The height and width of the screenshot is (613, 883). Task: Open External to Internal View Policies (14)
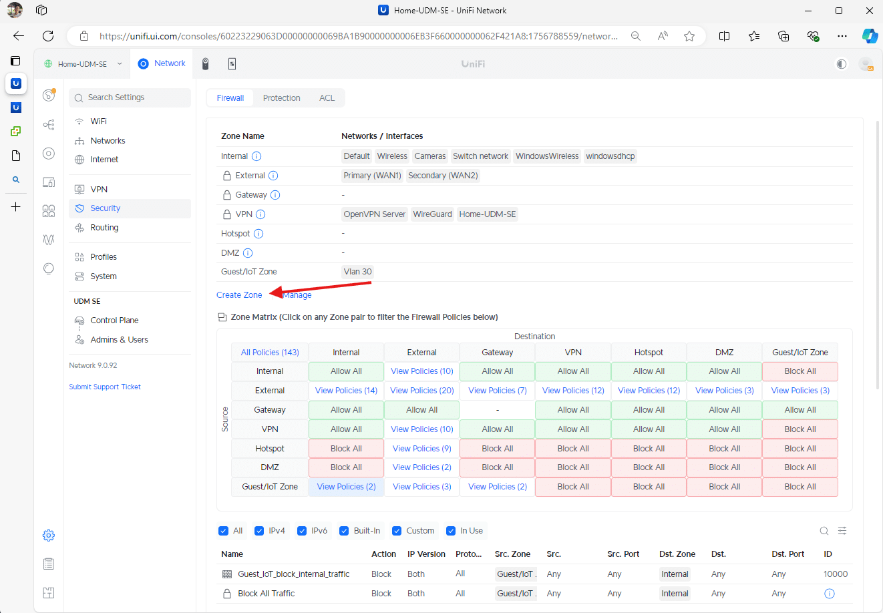pos(346,391)
